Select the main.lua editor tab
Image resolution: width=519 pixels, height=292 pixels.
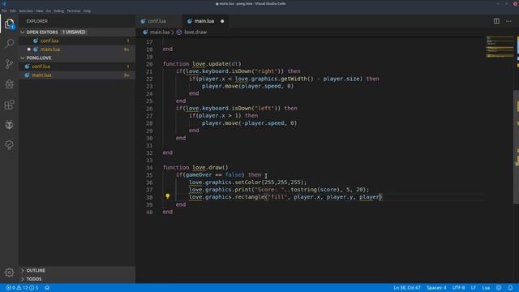click(205, 21)
